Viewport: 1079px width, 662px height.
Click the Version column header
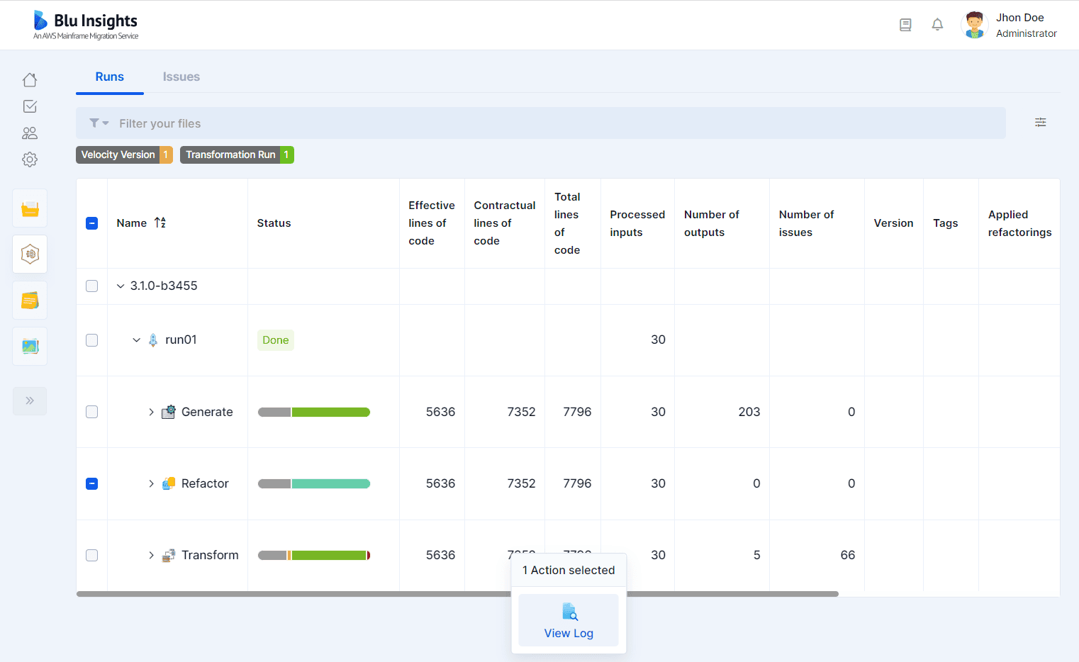(893, 223)
